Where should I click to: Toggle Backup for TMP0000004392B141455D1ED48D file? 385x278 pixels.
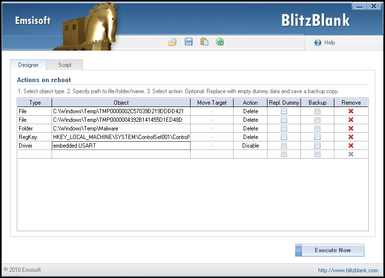[317, 119]
